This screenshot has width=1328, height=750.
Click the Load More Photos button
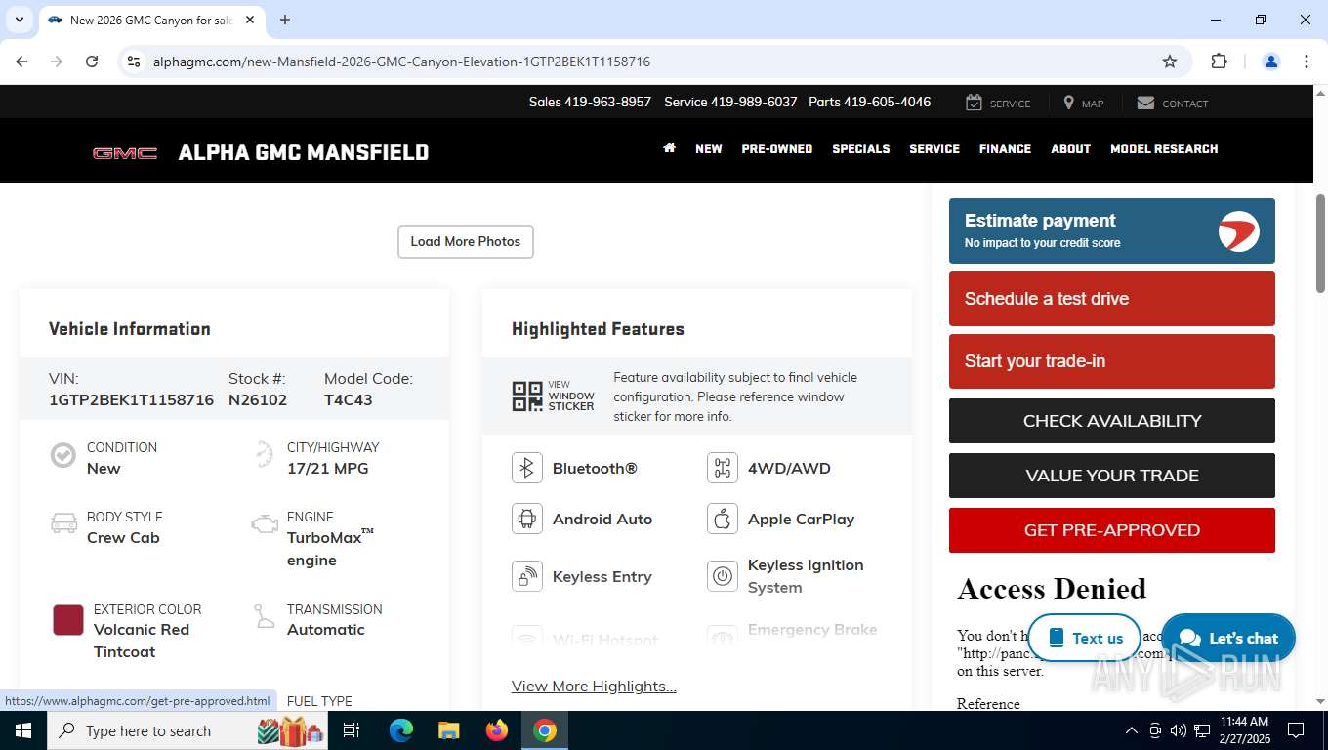click(x=466, y=241)
